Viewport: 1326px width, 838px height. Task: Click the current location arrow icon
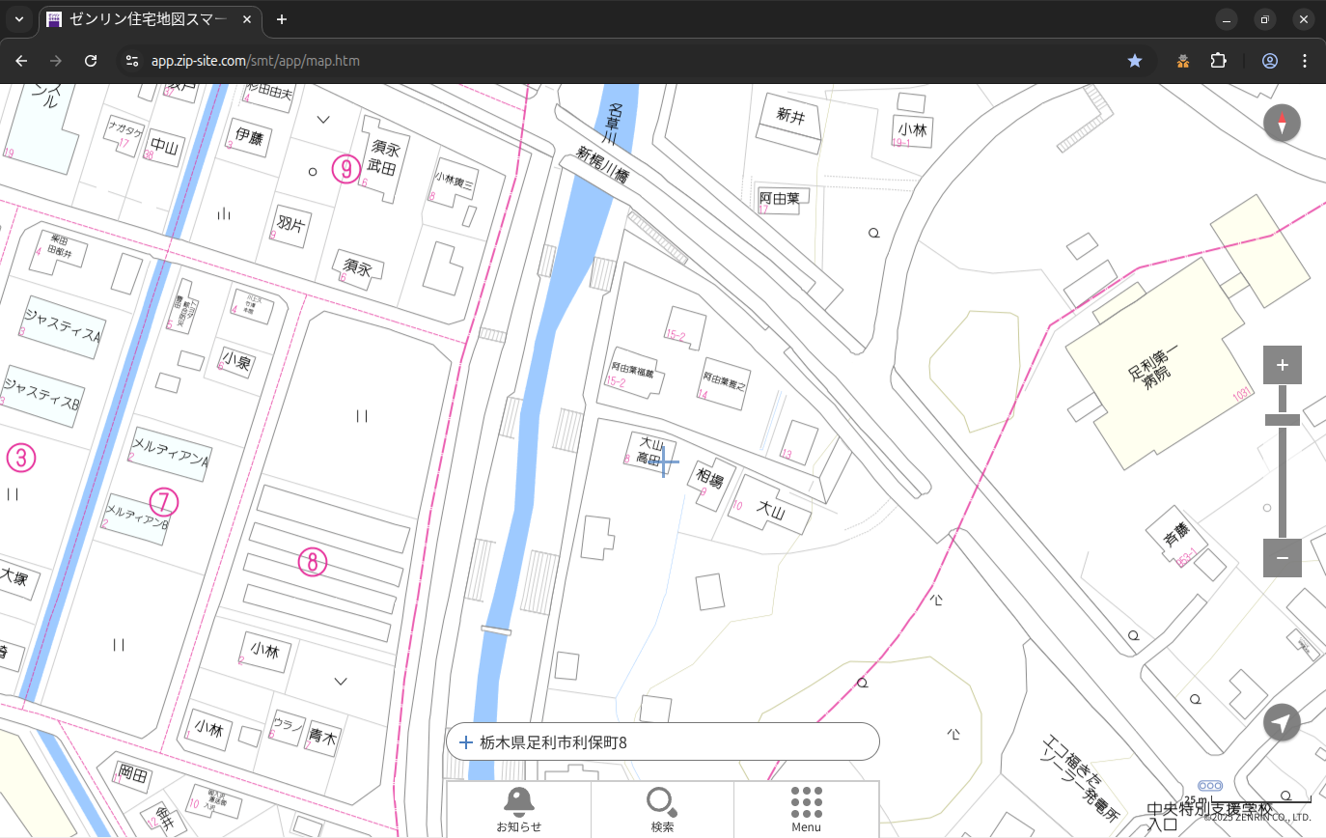point(1282,722)
